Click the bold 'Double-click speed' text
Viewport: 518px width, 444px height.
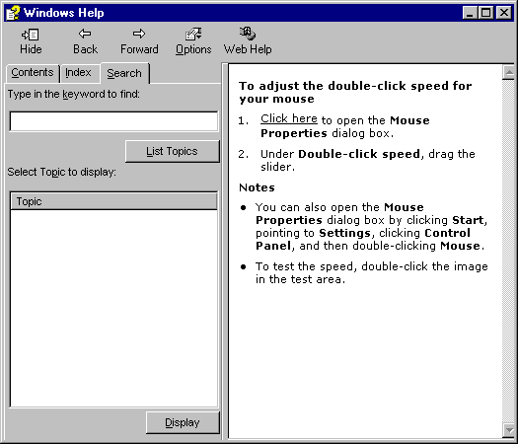click(x=359, y=154)
